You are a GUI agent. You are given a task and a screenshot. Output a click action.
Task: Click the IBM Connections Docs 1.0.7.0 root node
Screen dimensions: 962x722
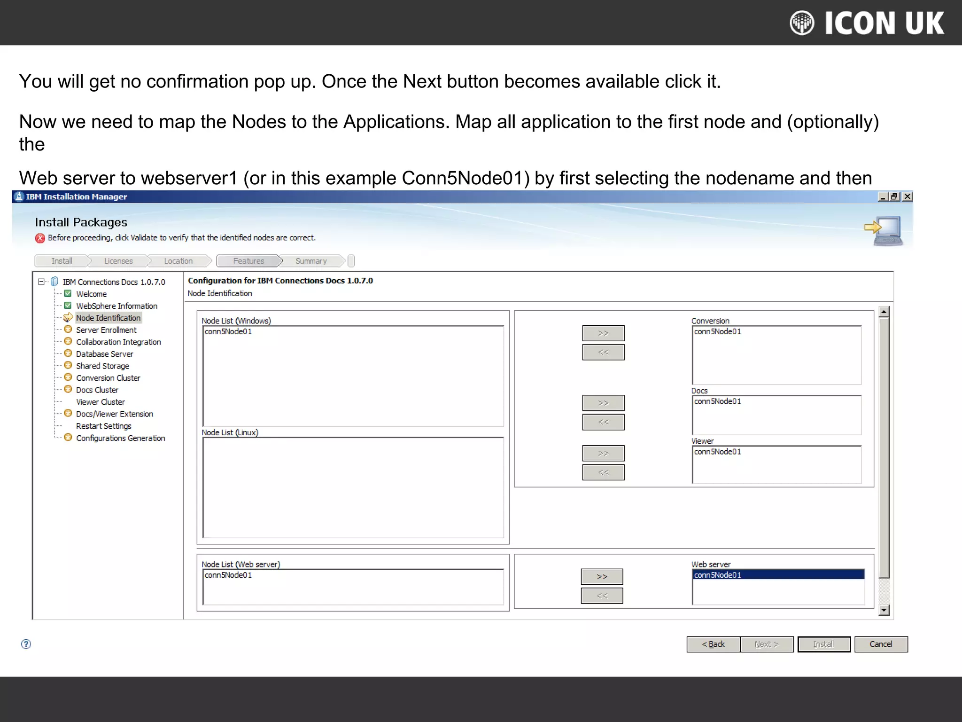click(114, 282)
